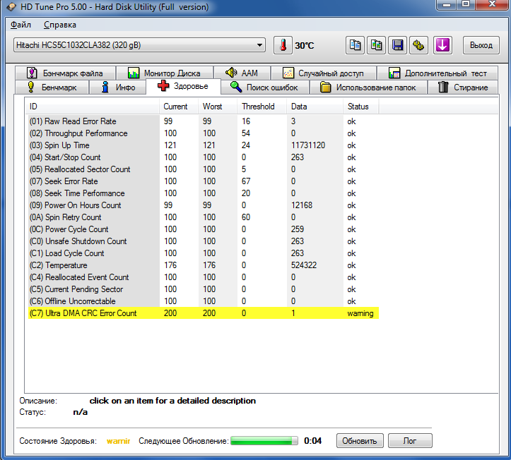Screen dimensions: 511x460
Task: Click the copy screenshot to clipboard icon
Action: (377, 45)
